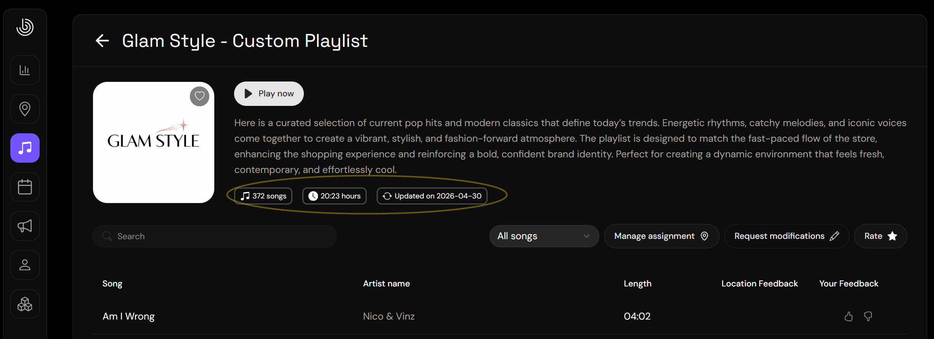The width and height of the screenshot is (934, 339).
Task: Open the analytics bar chart sidebar icon
Action: (x=25, y=70)
